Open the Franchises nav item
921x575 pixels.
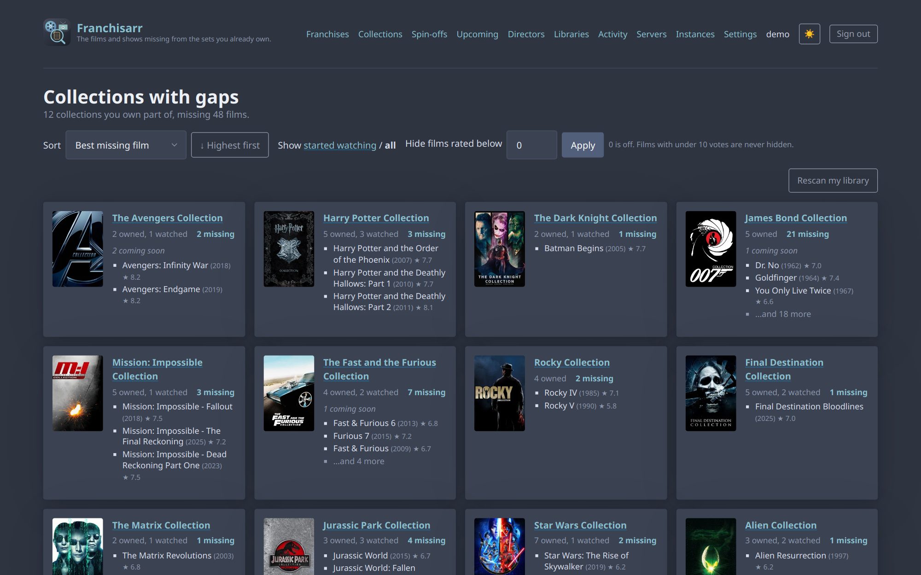tap(327, 34)
